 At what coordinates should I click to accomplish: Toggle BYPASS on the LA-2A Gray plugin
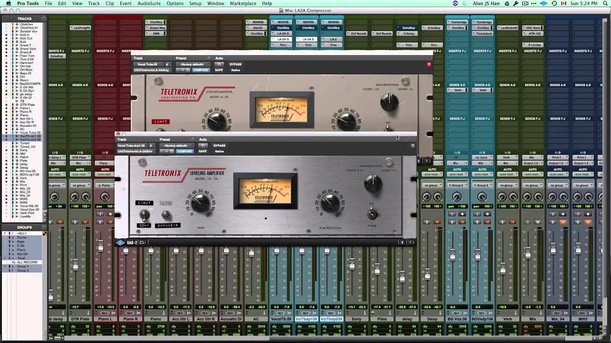point(235,64)
